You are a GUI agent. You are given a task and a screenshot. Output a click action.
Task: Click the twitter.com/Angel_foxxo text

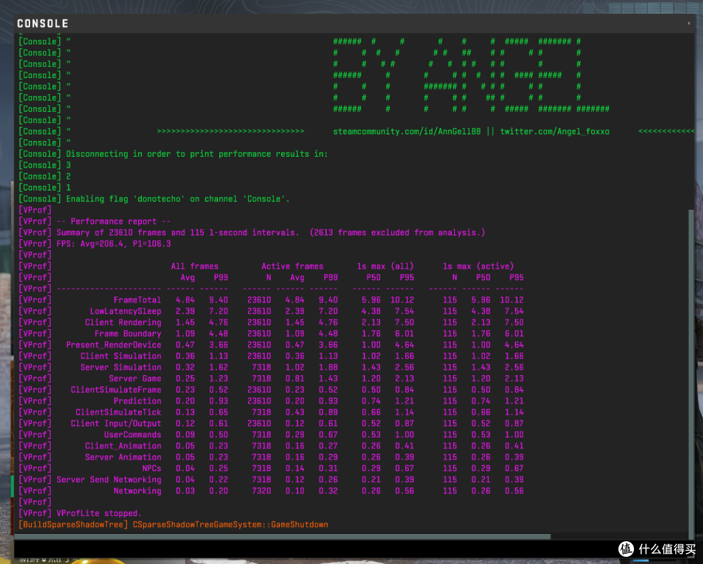555,131
